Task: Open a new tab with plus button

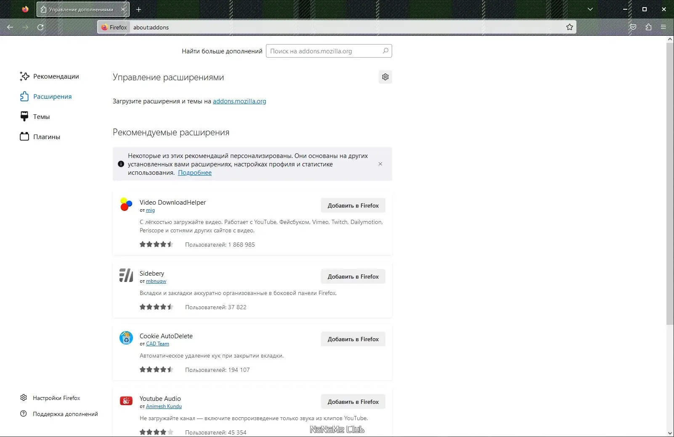Action: (x=138, y=9)
